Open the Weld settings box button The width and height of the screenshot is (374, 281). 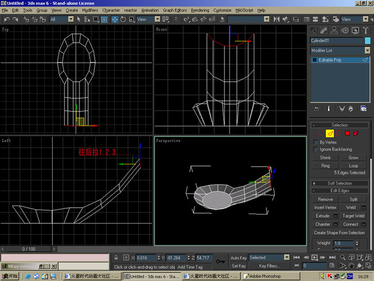click(x=363, y=208)
